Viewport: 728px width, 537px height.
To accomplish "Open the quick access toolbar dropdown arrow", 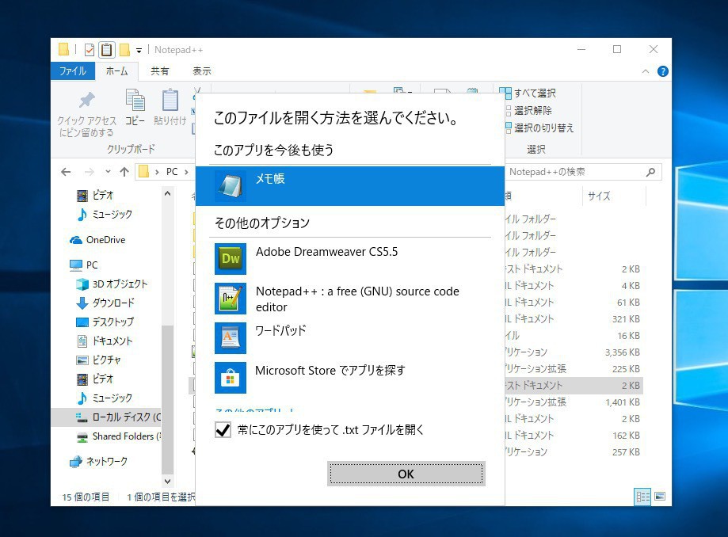I will tap(139, 50).
